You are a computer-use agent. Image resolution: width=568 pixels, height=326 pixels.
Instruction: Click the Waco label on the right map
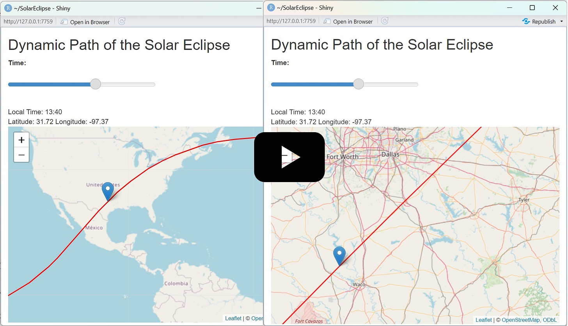(359, 285)
